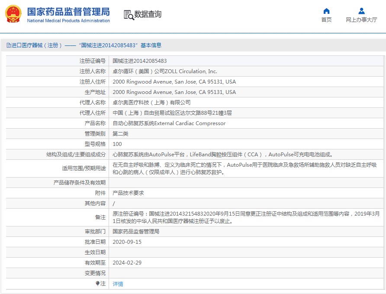This screenshot has height=294, width=386.
Task: Click the 有效期至 row label
Action: point(95,263)
